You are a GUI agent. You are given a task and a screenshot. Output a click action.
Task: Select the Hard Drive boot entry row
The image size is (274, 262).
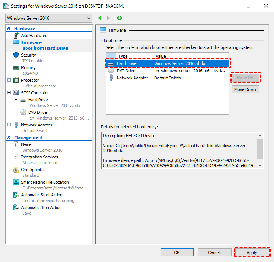pyautogui.click(x=168, y=63)
